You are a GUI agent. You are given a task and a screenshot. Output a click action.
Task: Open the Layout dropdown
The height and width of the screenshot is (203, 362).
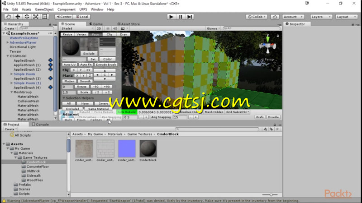coord(346,17)
